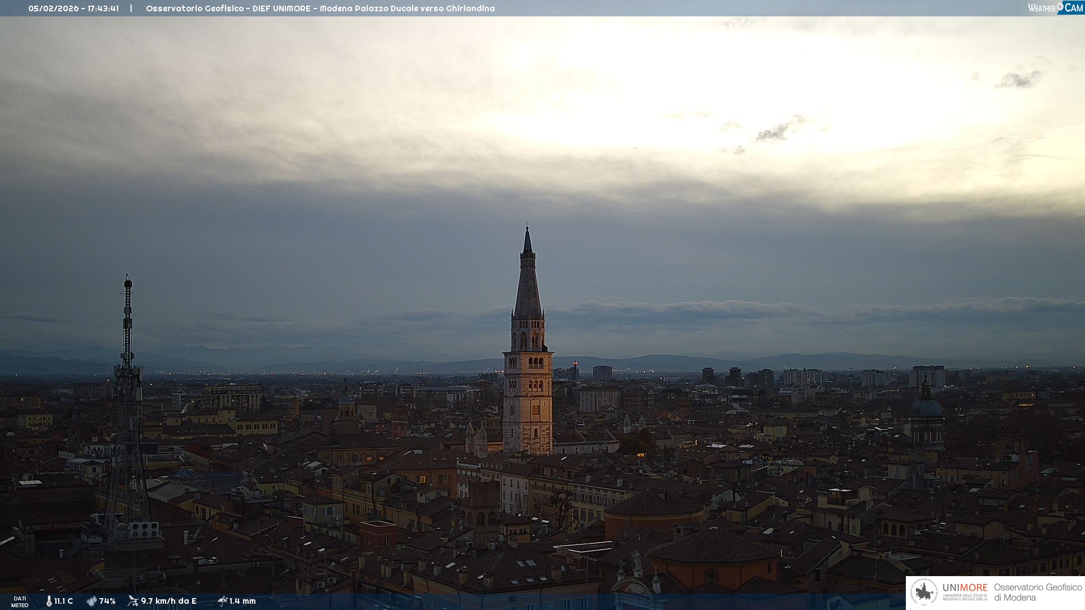Click the WeatherCam lens circle icon
This screenshot has width=1085, height=610.
coord(1060,6)
